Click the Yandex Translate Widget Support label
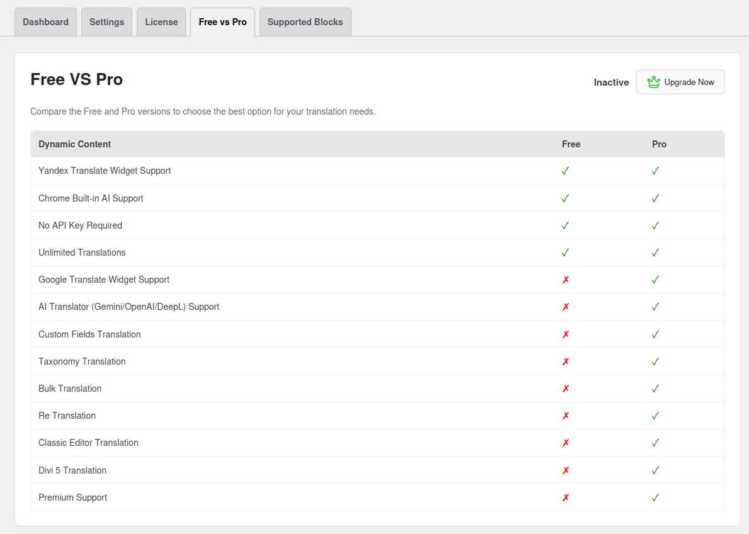The width and height of the screenshot is (749, 534). tap(105, 171)
